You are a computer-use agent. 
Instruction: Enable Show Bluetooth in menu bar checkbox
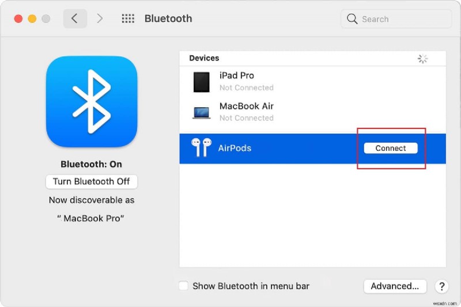(x=184, y=286)
